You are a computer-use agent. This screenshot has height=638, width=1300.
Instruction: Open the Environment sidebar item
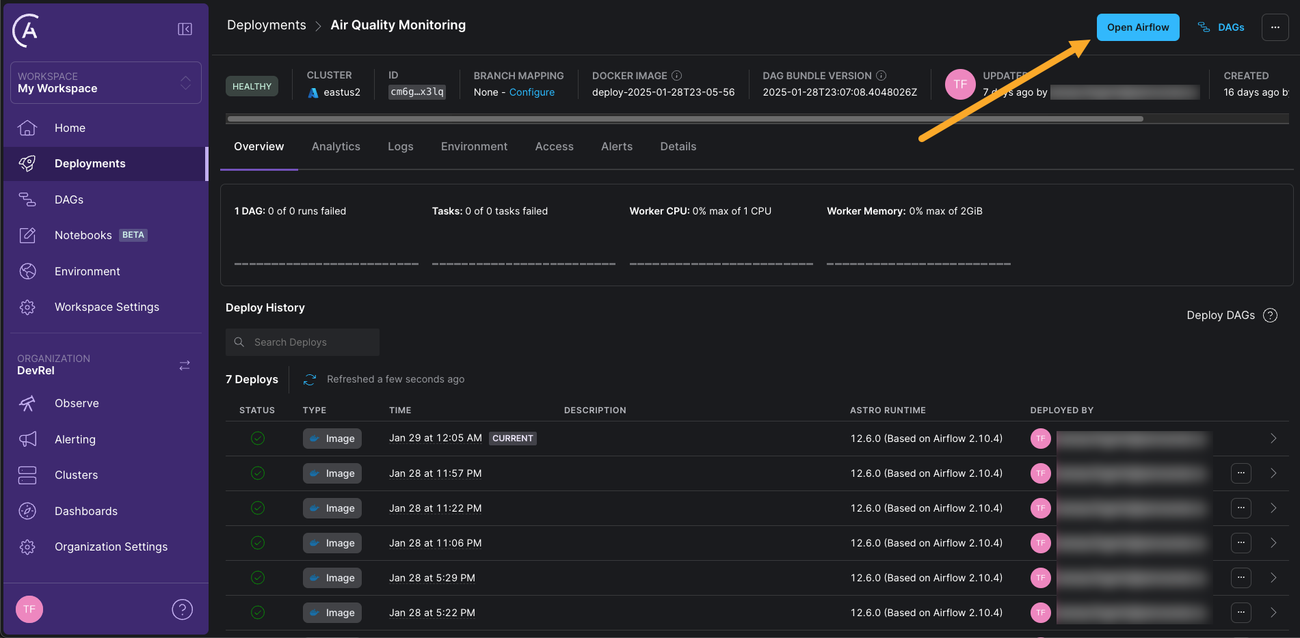87,271
